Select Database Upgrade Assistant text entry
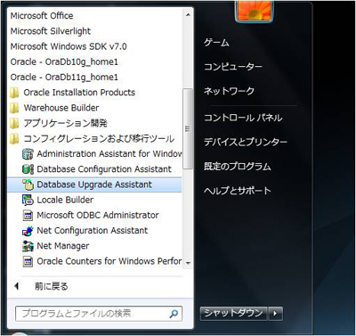 pyautogui.click(x=94, y=184)
